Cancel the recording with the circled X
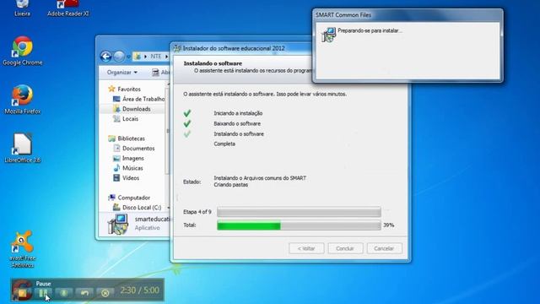 click(x=105, y=293)
